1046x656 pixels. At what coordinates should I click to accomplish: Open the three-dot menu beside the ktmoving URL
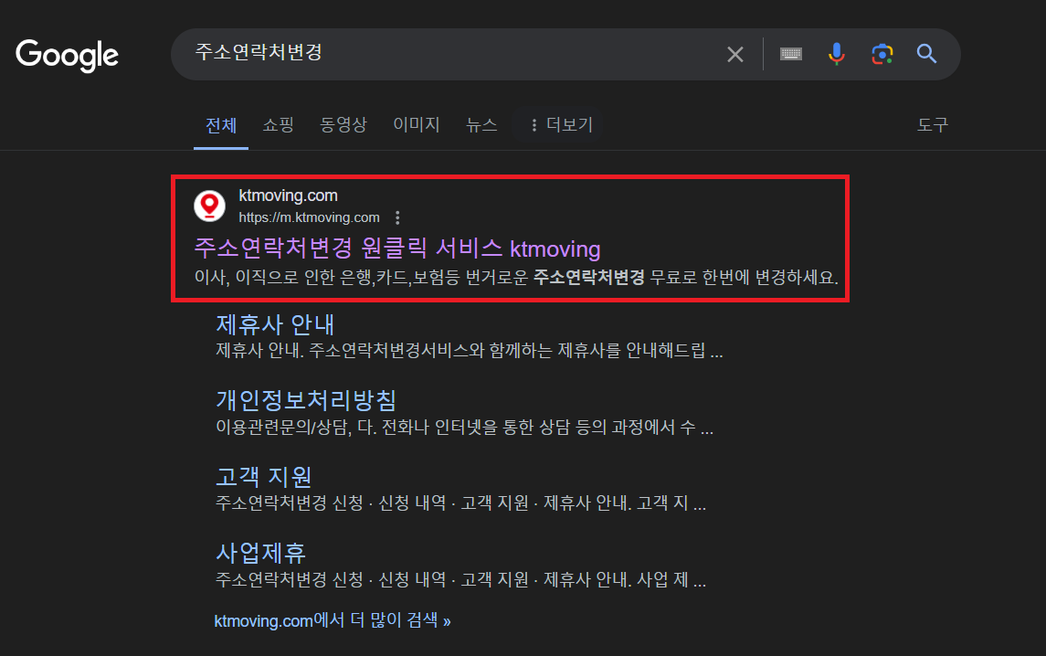click(397, 217)
